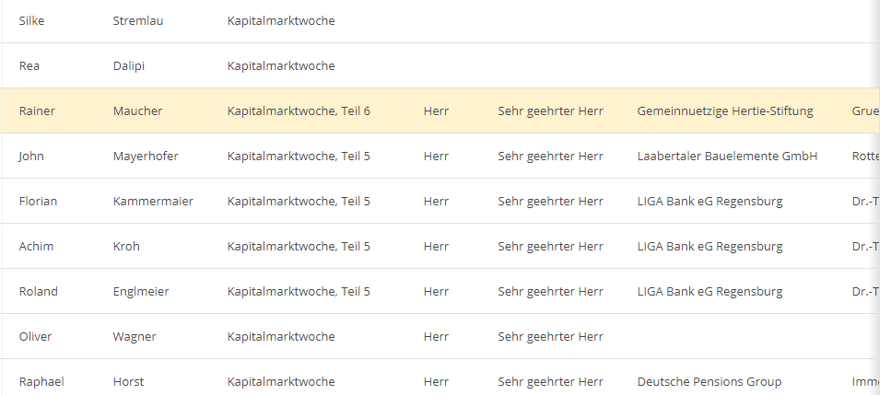Select the "Kroh" surname cell
The height and width of the screenshot is (395, 891).
(x=126, y=247)
